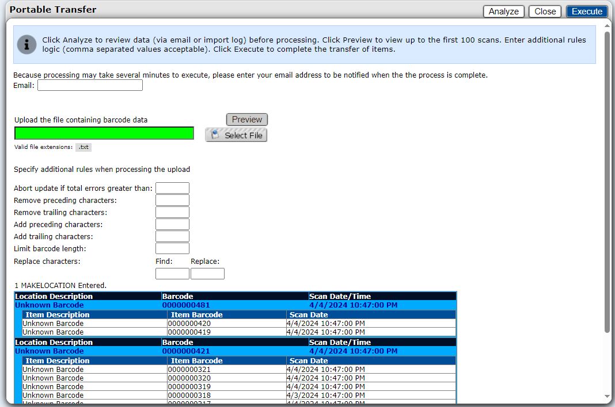Click the Replace characters input box

point(207,274)
